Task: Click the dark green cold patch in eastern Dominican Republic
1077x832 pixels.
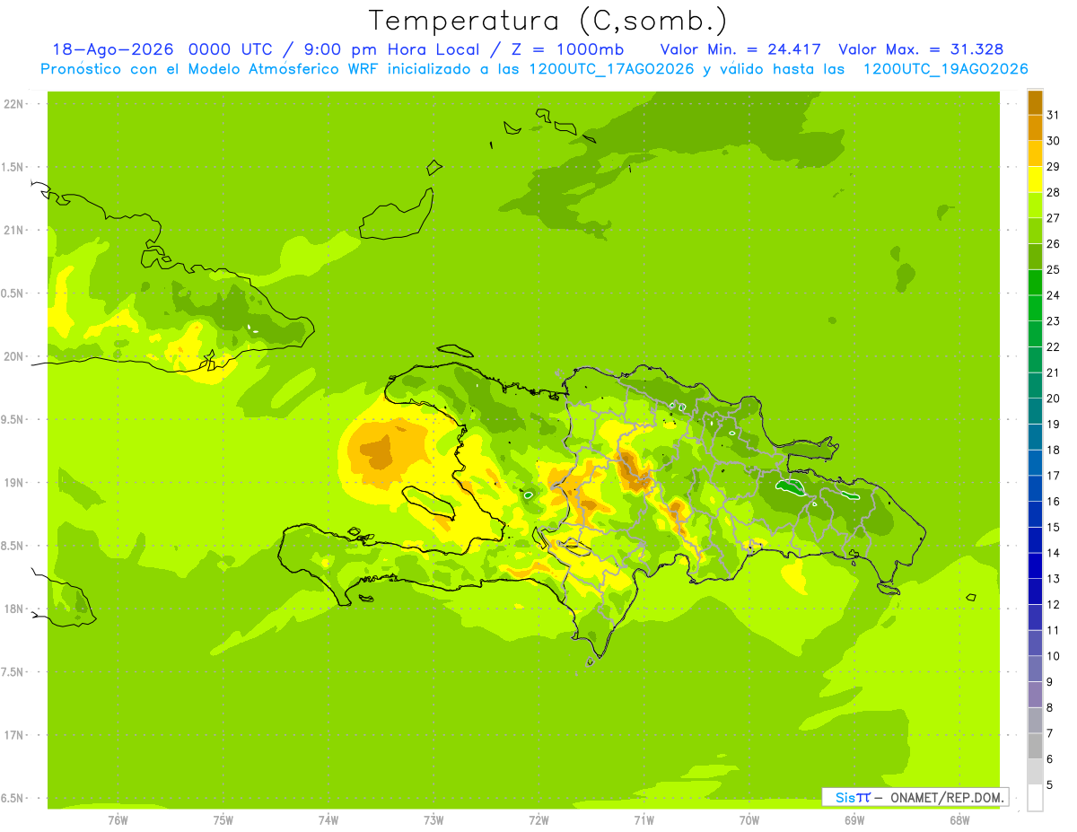Action: 791,488
